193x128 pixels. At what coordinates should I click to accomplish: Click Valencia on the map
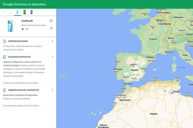pos(144,69)
